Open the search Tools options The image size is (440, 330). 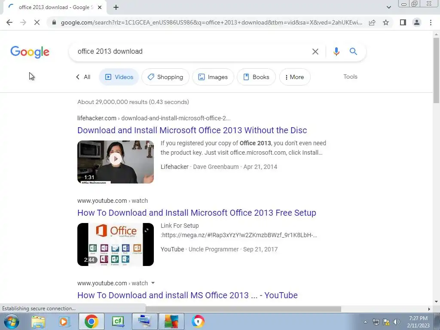point(350,76)
